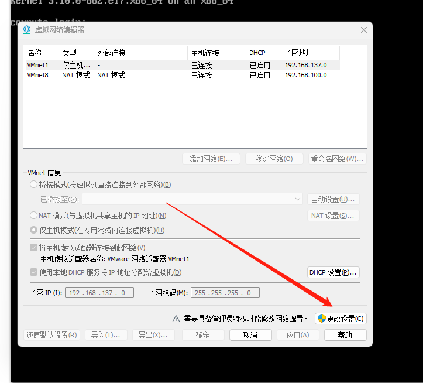Click the warning triangle icon
The height and width of the screenshot is (383, 423).
pos(176,319)
